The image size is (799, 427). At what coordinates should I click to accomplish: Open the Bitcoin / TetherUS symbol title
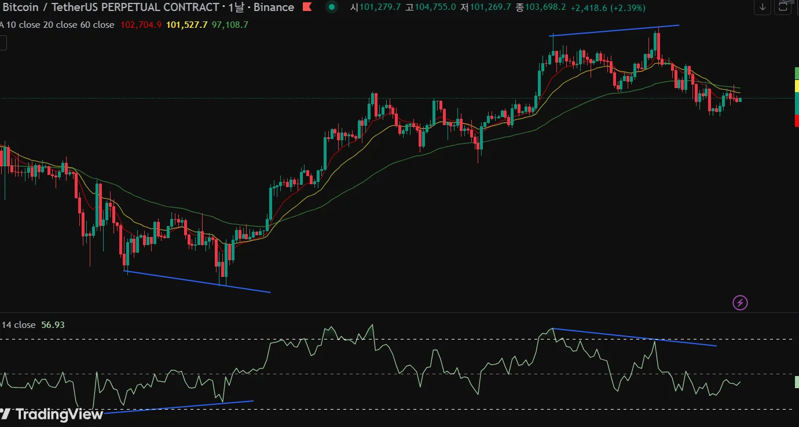[x=111, y=8]
